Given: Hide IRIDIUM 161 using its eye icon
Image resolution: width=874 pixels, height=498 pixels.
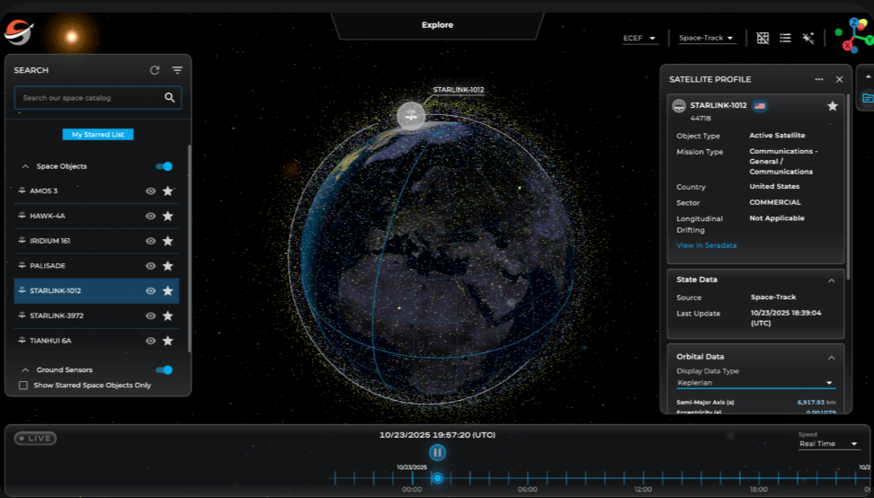Looking at the screenshot, I should [x=150, y=241].
